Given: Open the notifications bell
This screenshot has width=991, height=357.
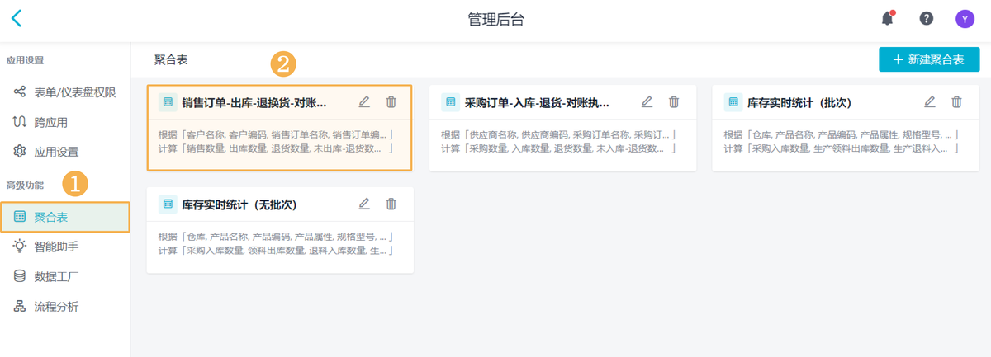Looking at the screenshot, I should click(887, 19).
